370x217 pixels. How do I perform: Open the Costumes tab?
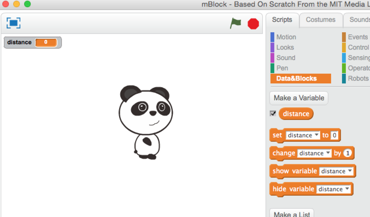pos(321,20)
